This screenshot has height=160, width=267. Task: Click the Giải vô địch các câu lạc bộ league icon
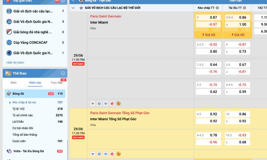pos(9,11)
